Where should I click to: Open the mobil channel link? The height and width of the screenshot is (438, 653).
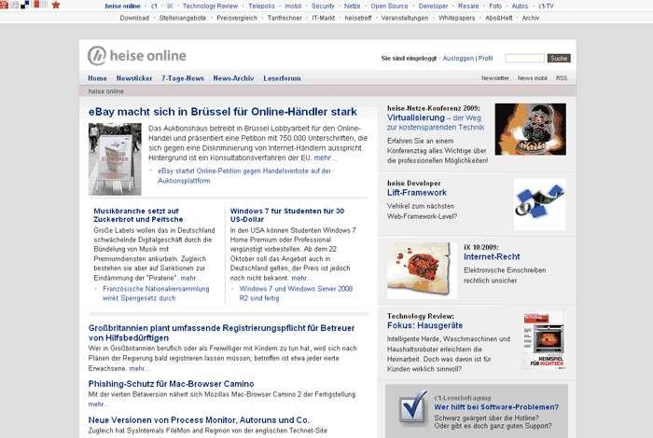293,7
